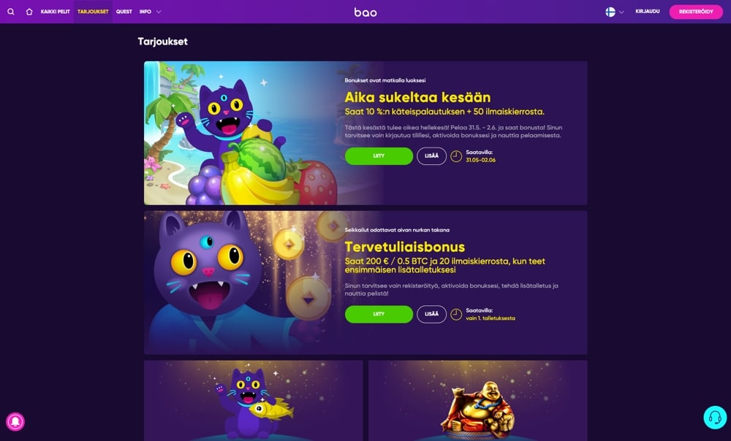Expand the language selector chevron
731x441 pixels.
click(621, 12)
